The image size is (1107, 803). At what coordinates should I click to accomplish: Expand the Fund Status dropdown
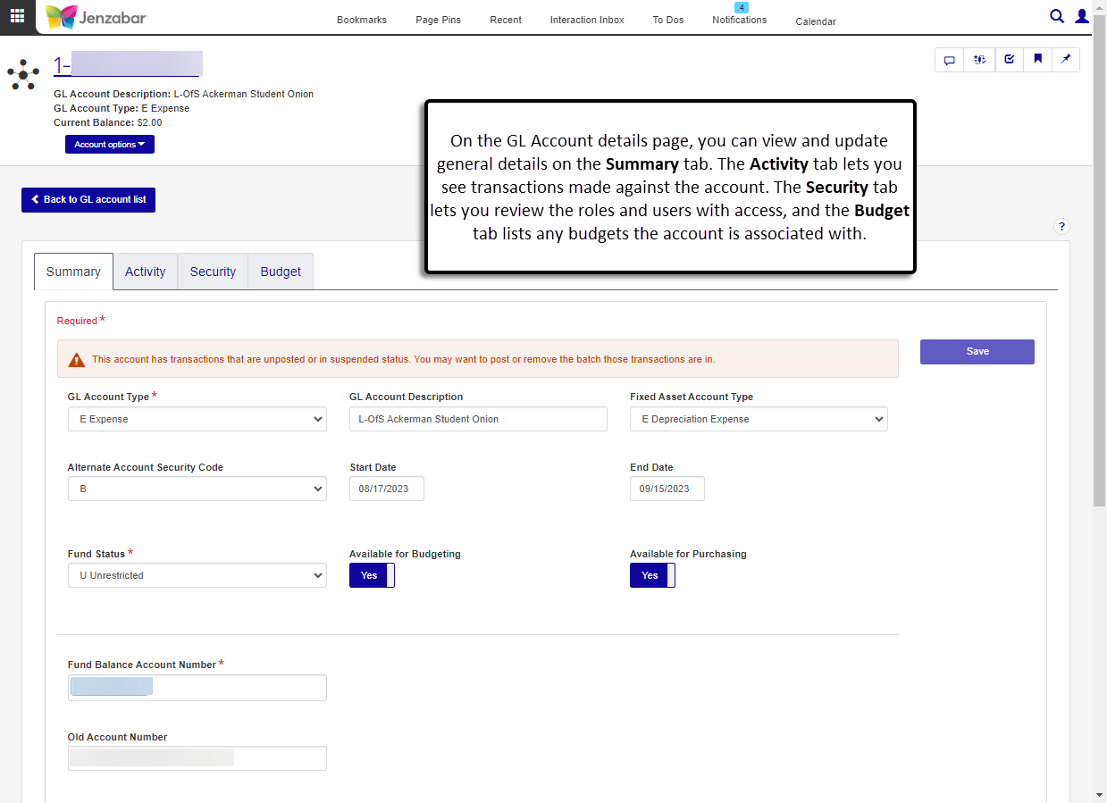[197, 576]
